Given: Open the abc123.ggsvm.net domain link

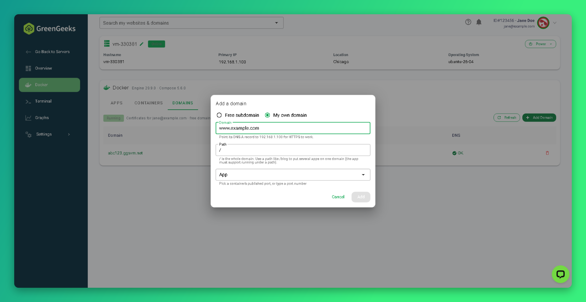Looking at the screenshot, I should click(125, 153).
